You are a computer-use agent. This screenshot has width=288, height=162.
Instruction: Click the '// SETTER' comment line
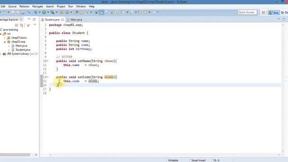coord(64,57)
